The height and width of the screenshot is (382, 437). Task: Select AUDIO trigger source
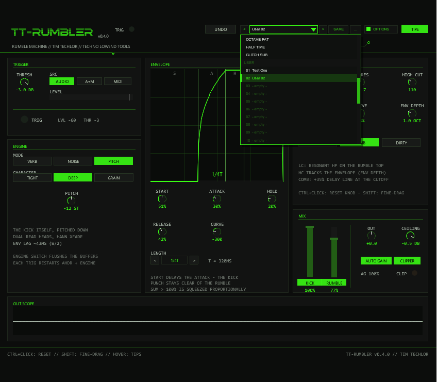click(x=62, y=81)
